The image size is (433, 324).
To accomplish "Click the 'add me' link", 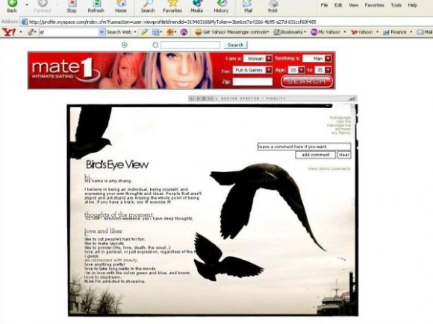I will 343,121.
